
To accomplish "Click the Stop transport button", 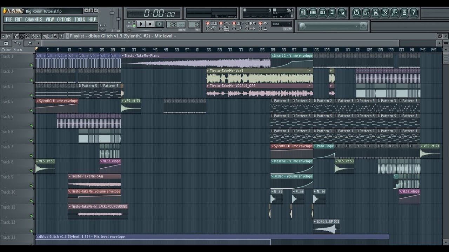I will 150,24.
